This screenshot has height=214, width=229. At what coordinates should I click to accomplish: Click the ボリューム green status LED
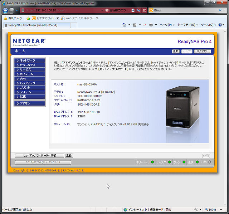coord(152,162)
